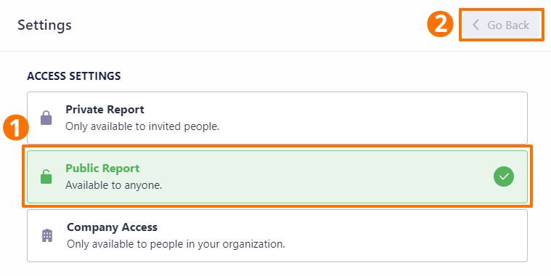551x276 pixels.
Task: Click the left chevron arrow in Go Back
Action: click(476, 25)
